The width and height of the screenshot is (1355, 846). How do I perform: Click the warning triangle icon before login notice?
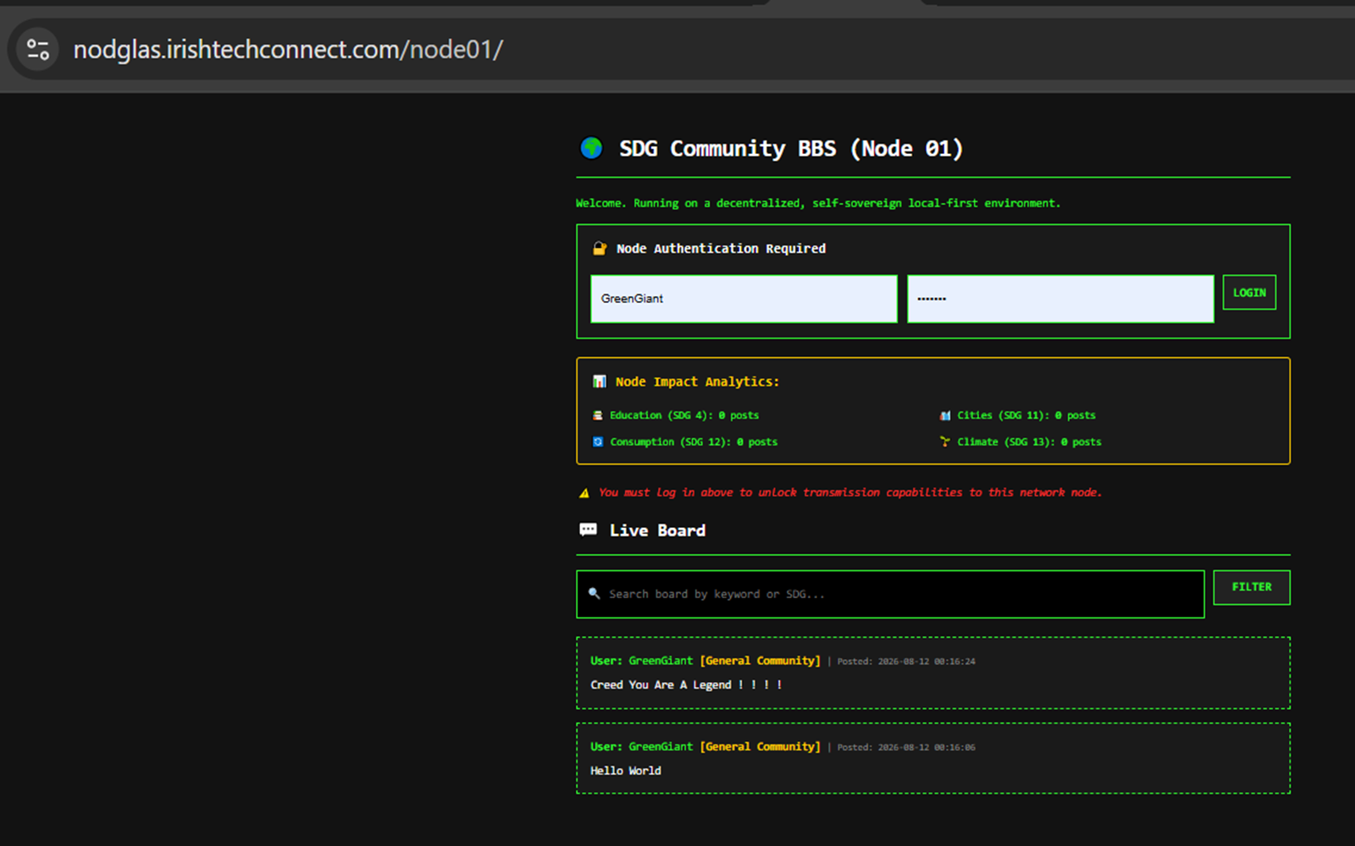click(x=583, y=492)
